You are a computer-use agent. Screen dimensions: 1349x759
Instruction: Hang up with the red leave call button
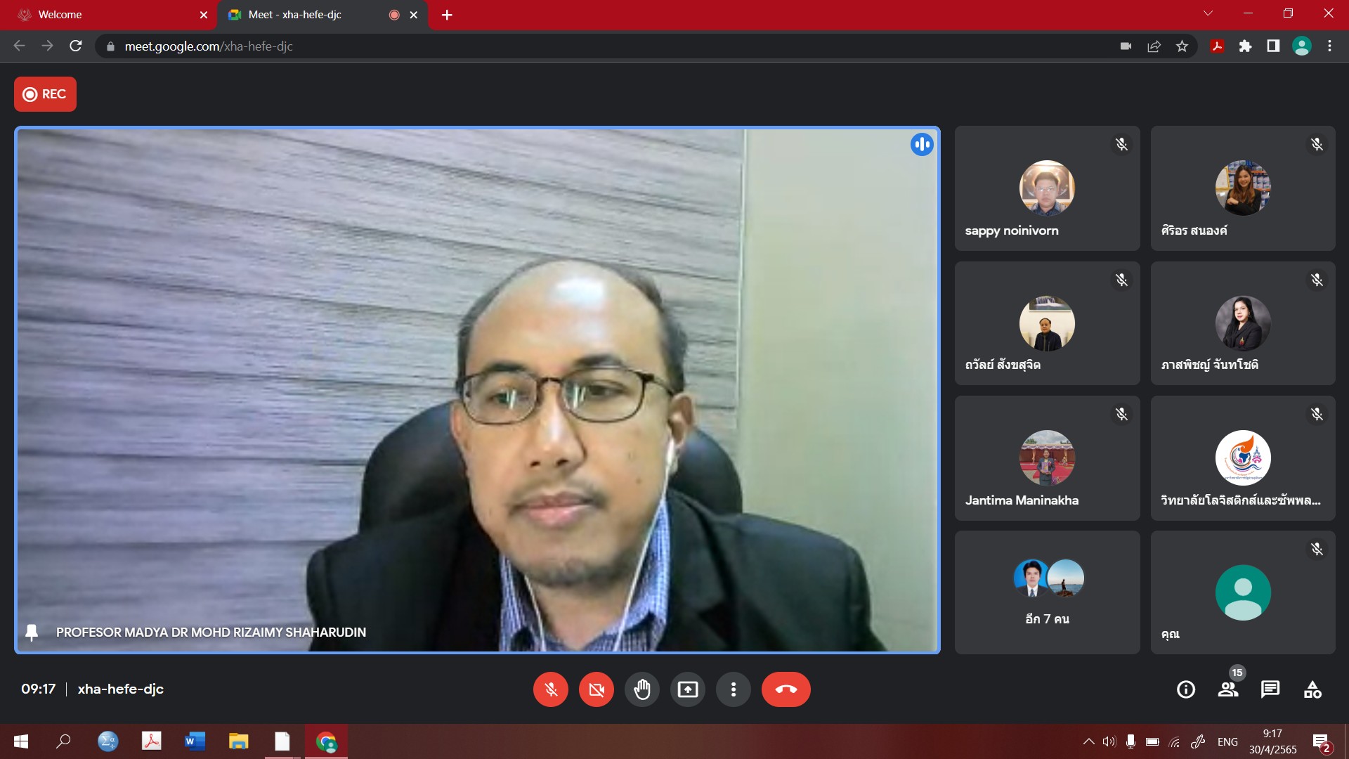(x=786, y=689)
